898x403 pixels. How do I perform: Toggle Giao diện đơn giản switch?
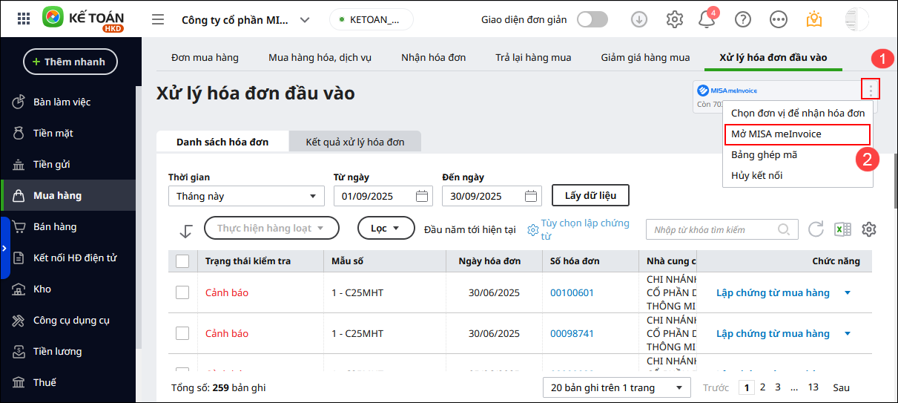592,20
